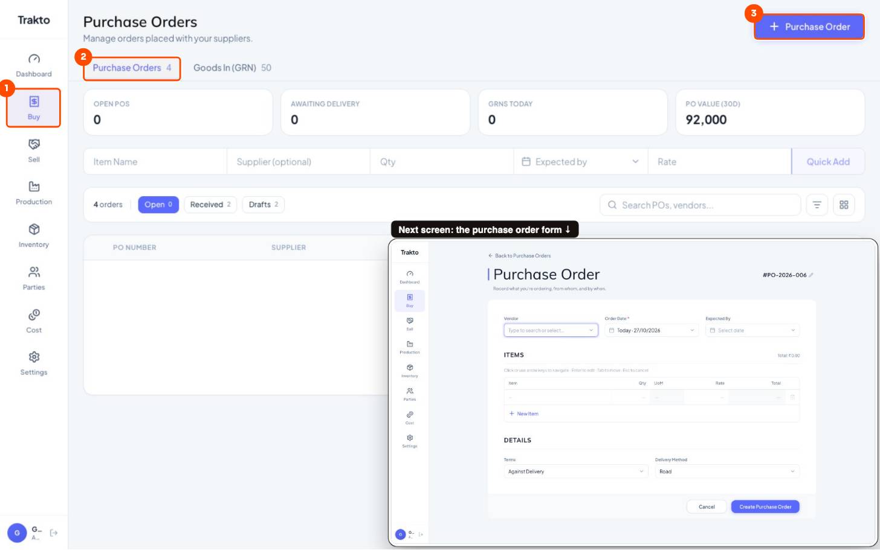Switch to grid view using the grid icon
The height and width of the screenshot is (550, 880).
point(844,205)
